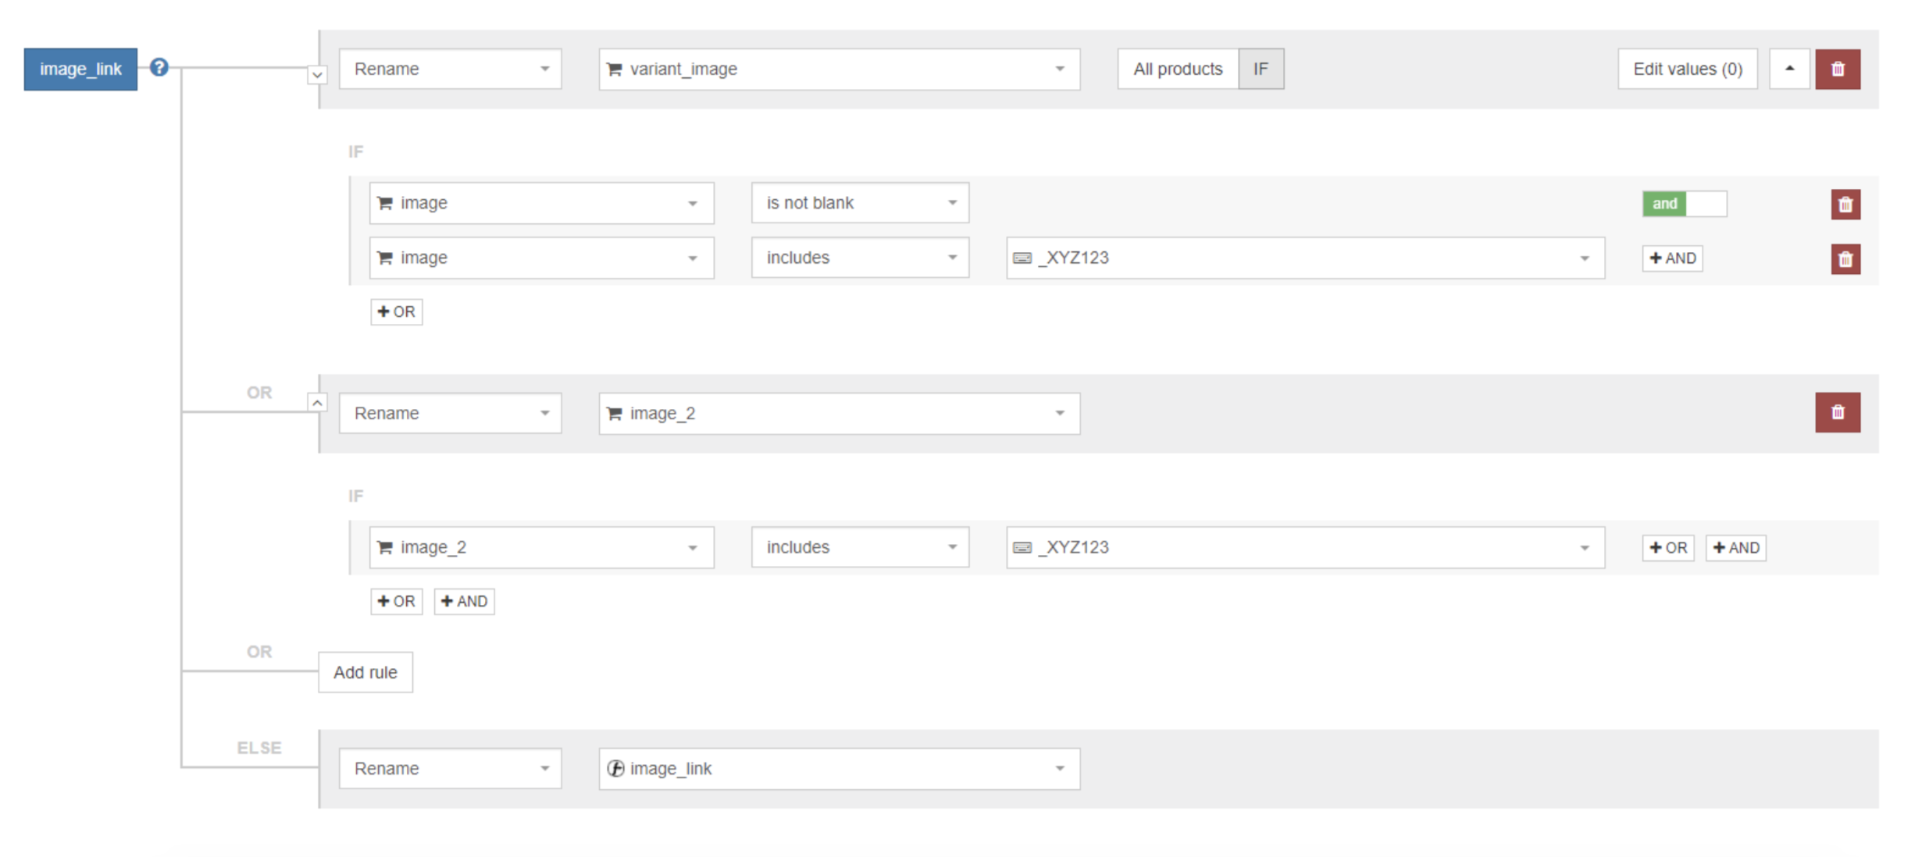
Task: Select the IF toggle option
Action: click(x=1260, y=69)
